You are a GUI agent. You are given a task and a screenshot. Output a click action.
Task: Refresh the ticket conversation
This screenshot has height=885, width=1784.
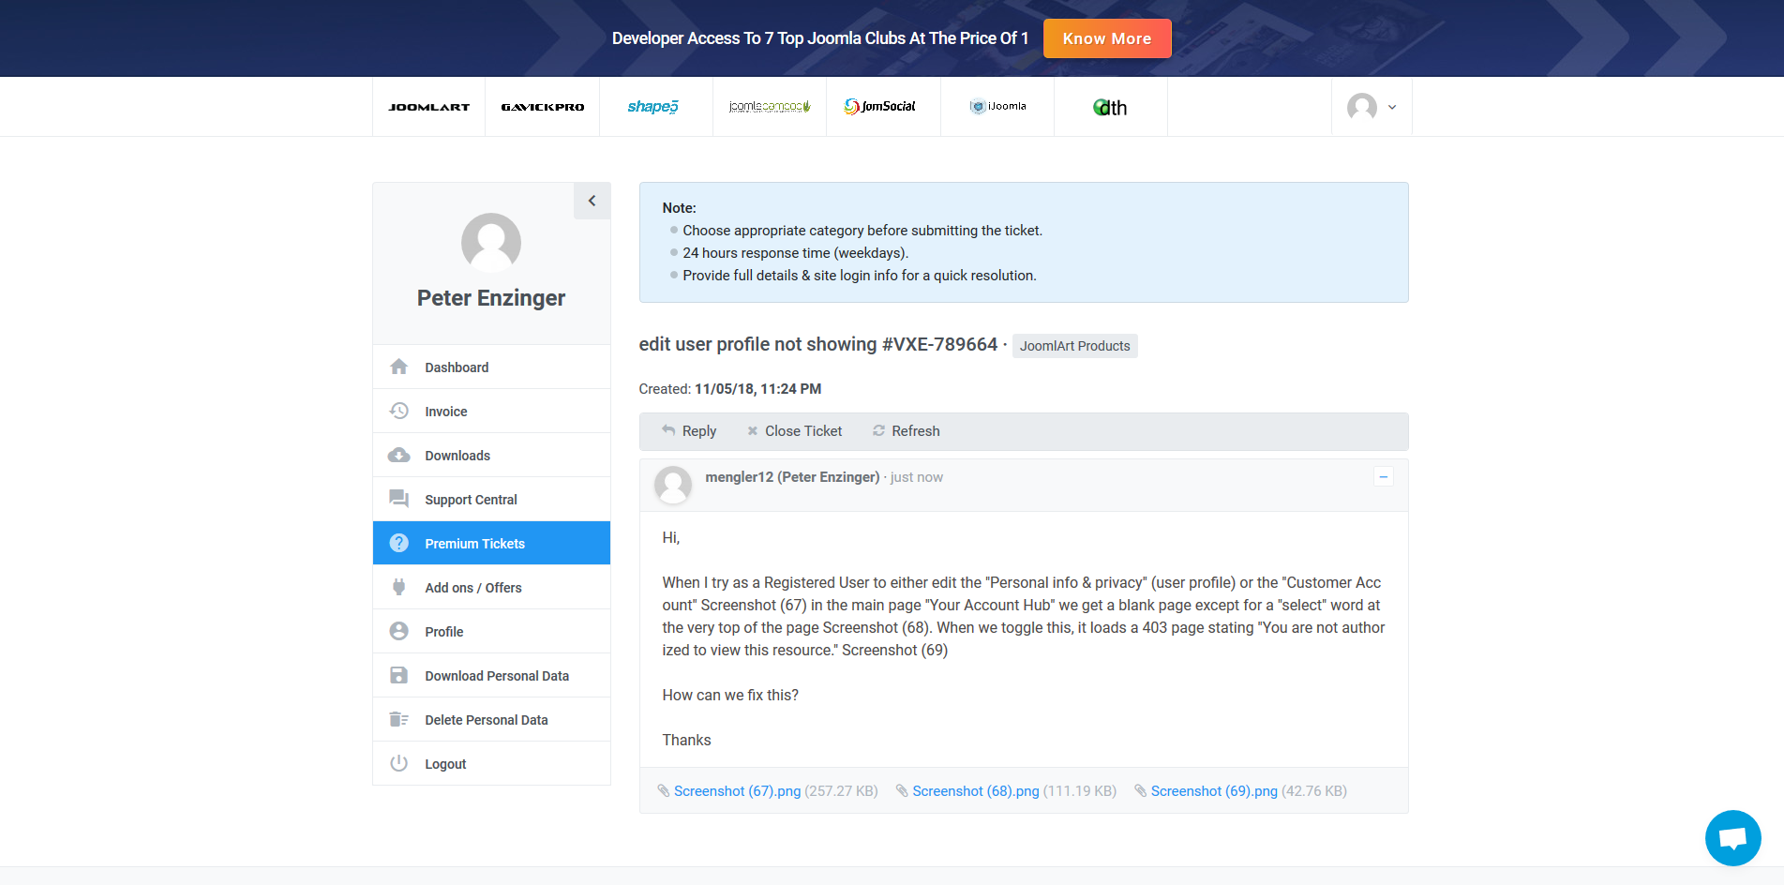tap(907, 431)
